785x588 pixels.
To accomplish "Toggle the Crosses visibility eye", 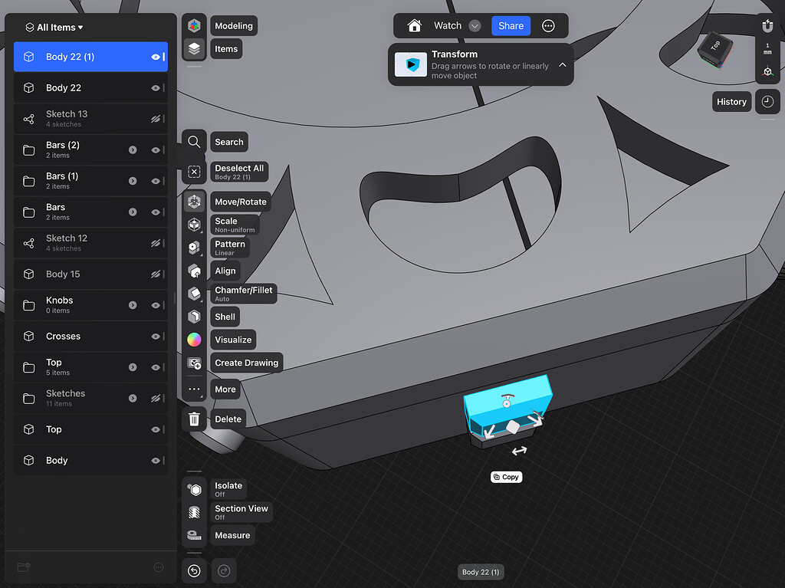I will coord(156,336).
